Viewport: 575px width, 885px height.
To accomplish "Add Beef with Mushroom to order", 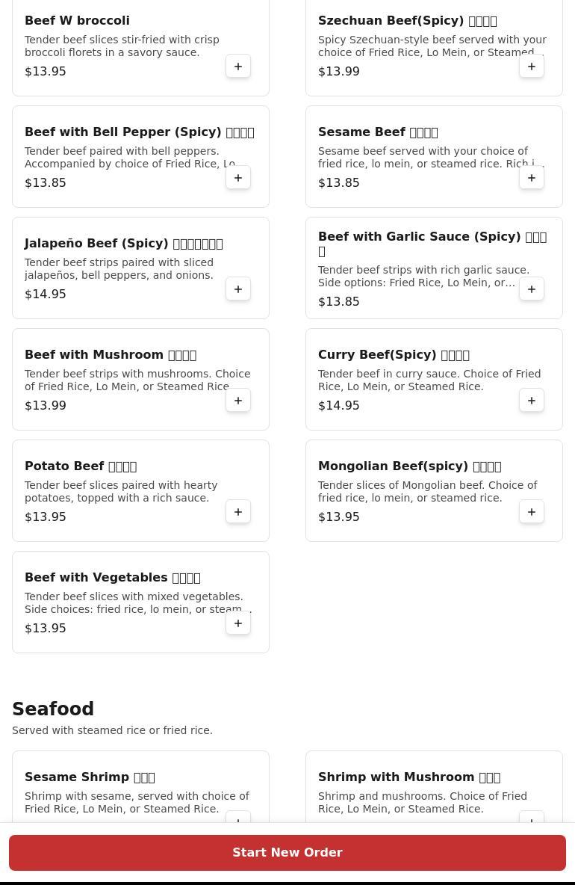I will pos(238,400).
